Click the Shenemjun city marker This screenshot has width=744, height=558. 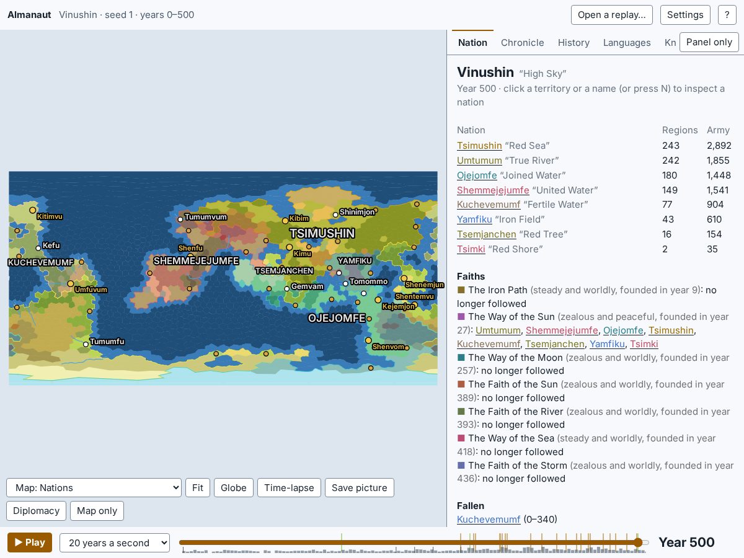[404, 278]
